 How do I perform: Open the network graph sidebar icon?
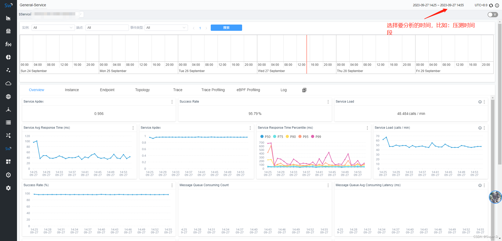click(x=8, y=136)
